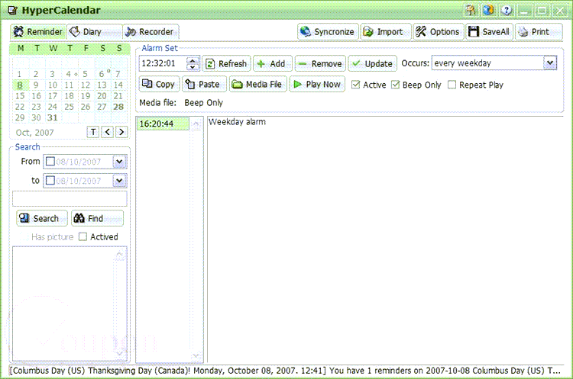Select October 3 on calendar
The height and width of the screenshot is (379, 573).
[x=52, y=74]
